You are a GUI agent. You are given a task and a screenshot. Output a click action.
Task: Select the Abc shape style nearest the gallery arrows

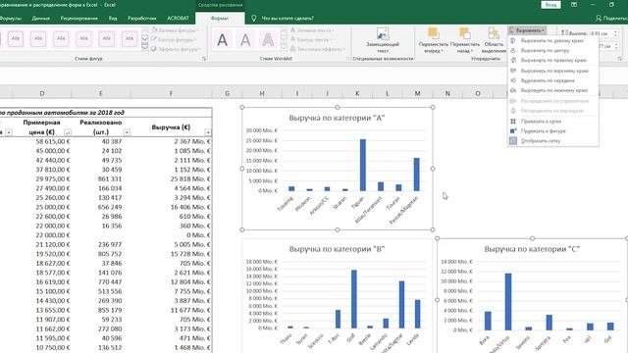click(130, 39)
